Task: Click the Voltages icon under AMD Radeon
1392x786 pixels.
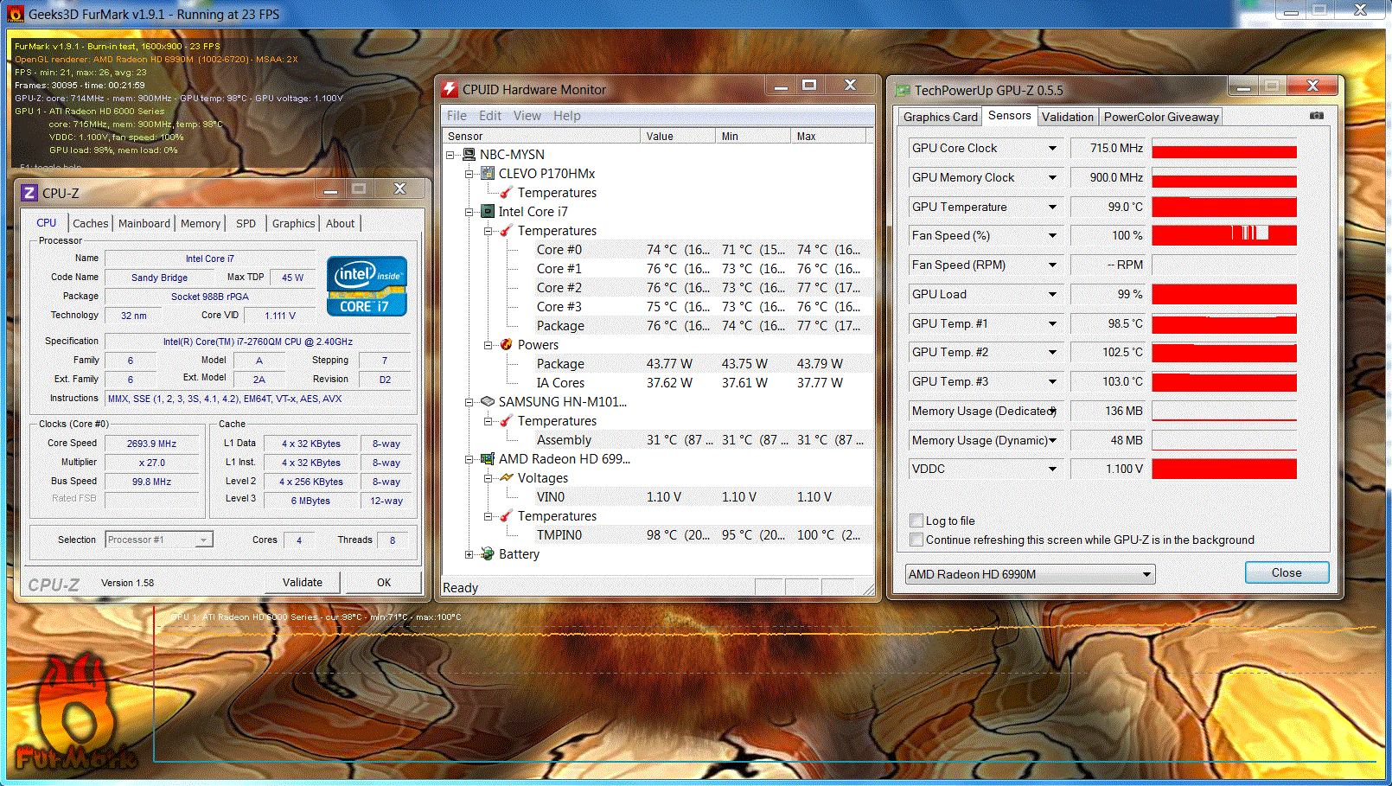Action: (507, 478)
